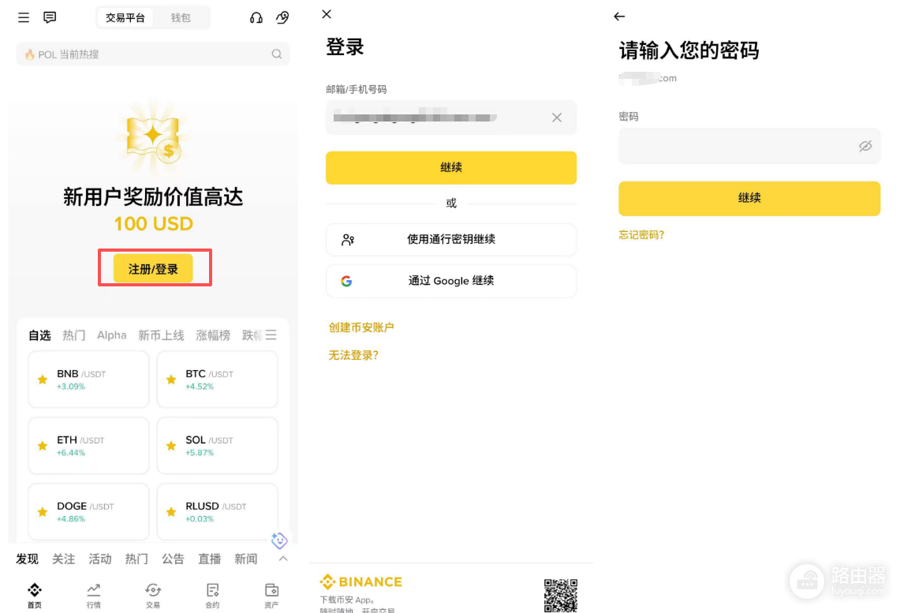Open the SOL/USDT pair card
900x613 pixels.
point(217,446)
